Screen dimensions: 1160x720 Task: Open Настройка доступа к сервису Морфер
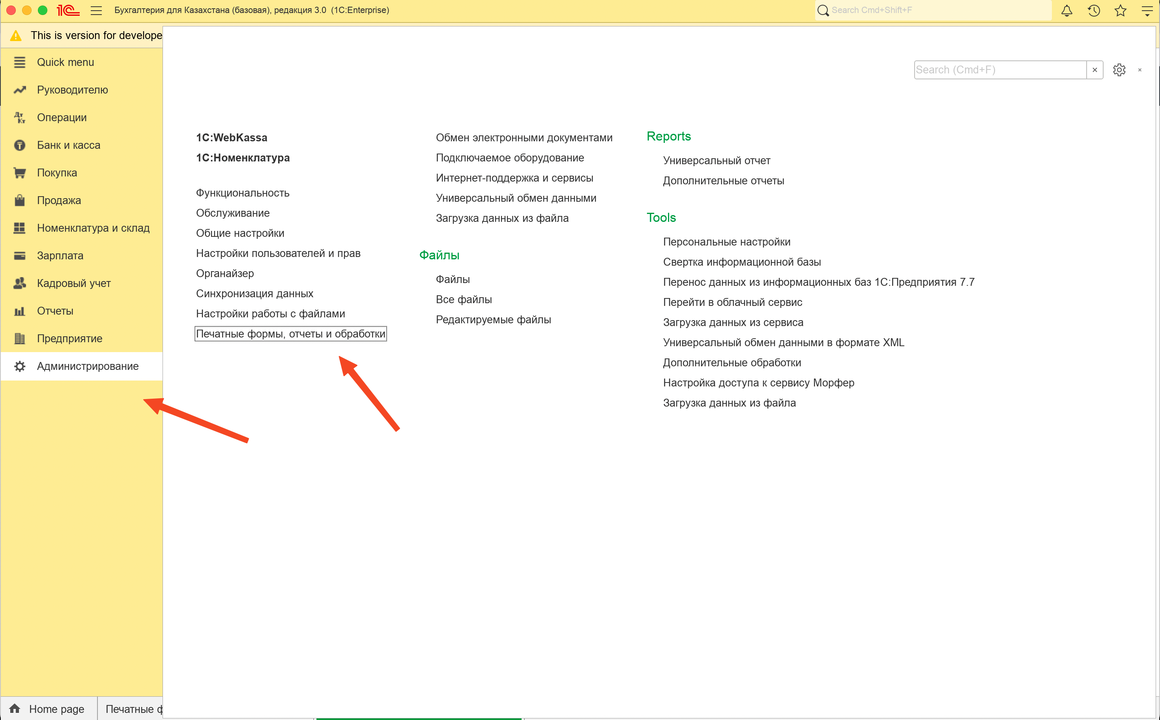(x=758, y=383)
